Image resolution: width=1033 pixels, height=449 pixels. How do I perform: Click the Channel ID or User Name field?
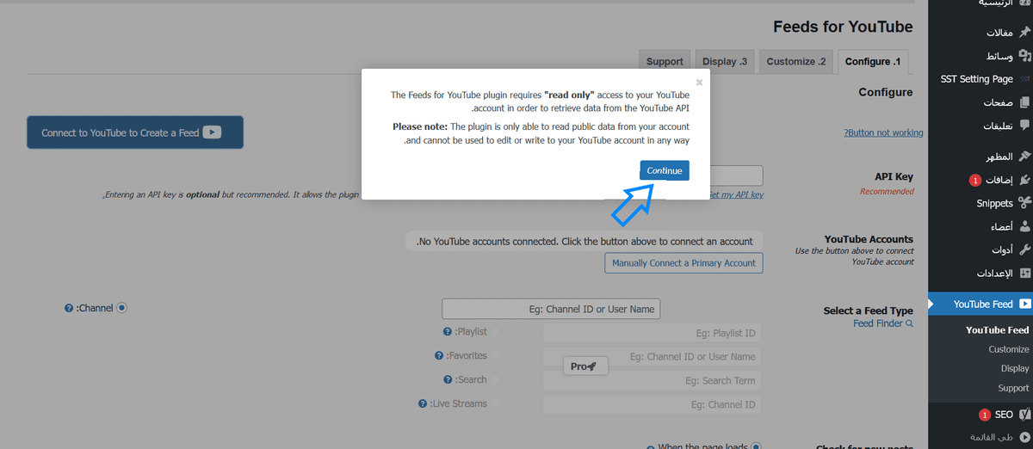pos(551,309)
